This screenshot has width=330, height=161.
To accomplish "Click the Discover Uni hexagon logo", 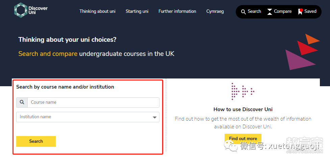I will [x=21, y=10].
